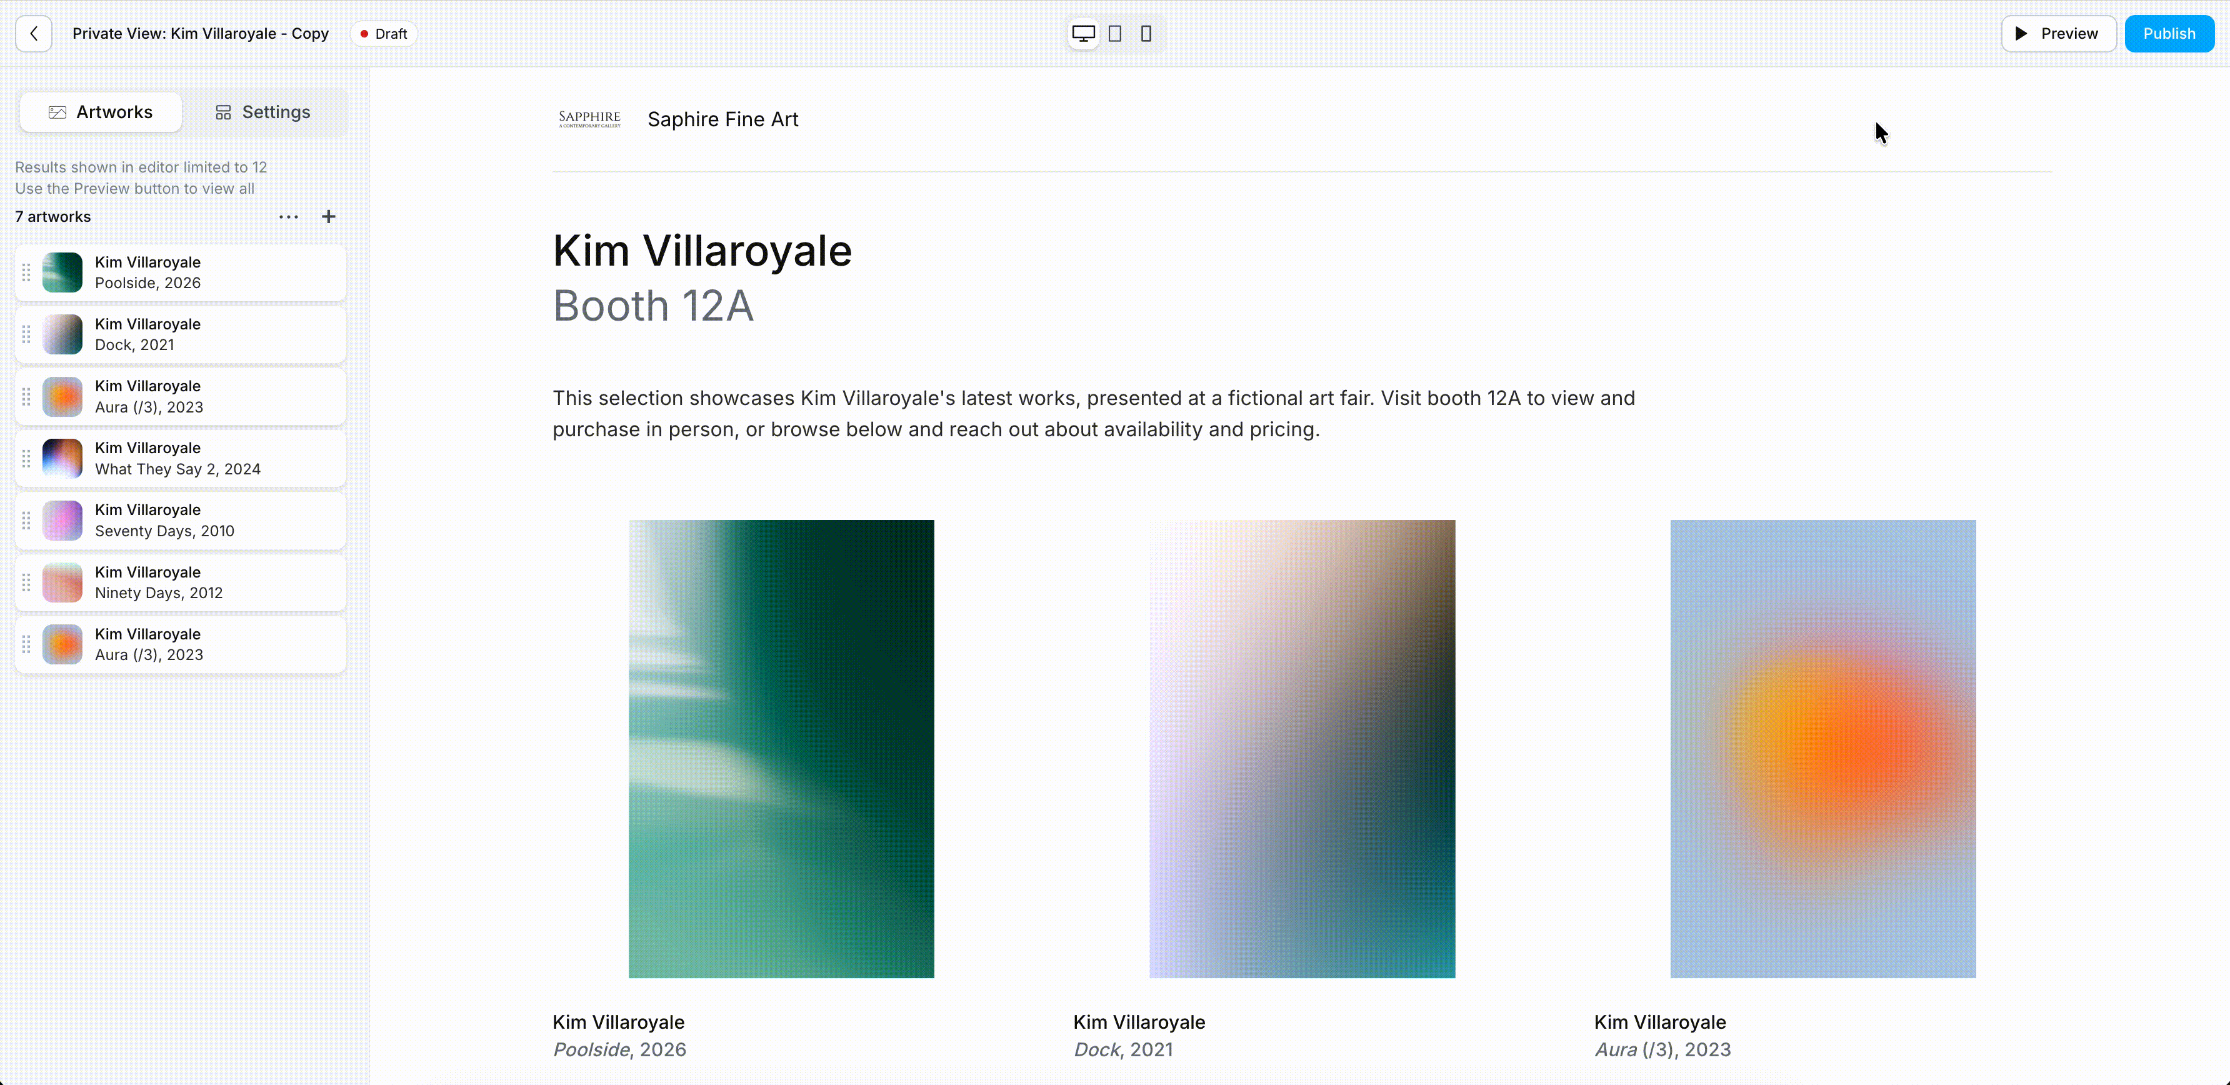Image resolution: width=2230 pixels, height=1085 pixels.
Task: Add artwork with the plus icon
Action: coord(328,216)
